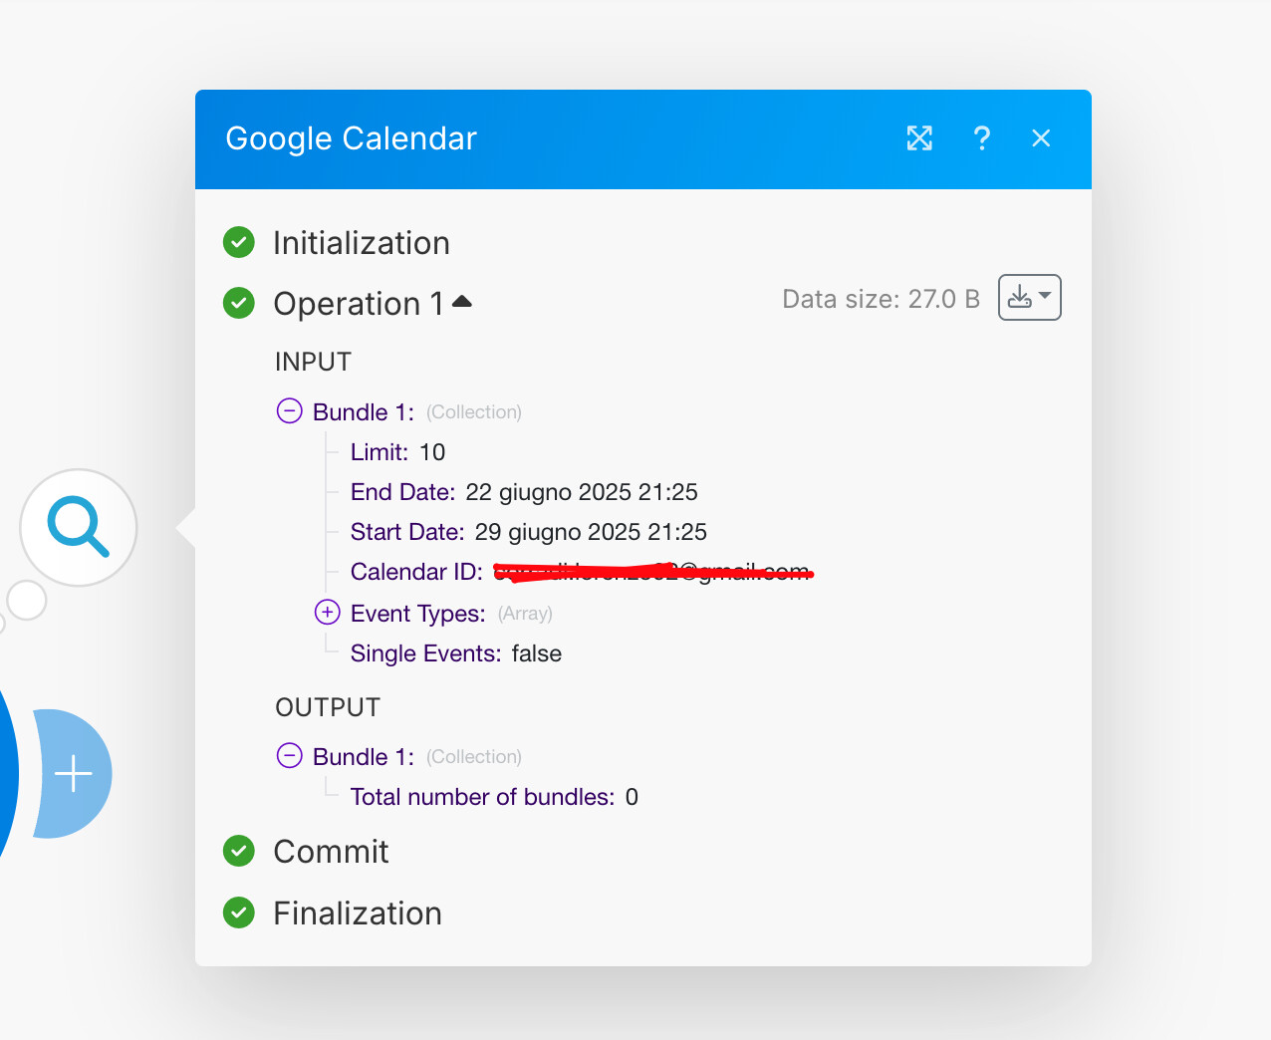Click Total number of bundles row
1271x1040 pixels.
pos(494,797)
